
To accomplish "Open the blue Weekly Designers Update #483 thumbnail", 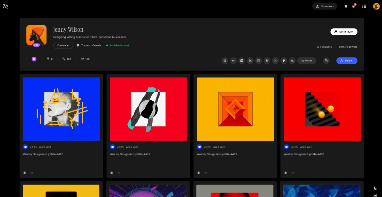I will click(61, 109).
